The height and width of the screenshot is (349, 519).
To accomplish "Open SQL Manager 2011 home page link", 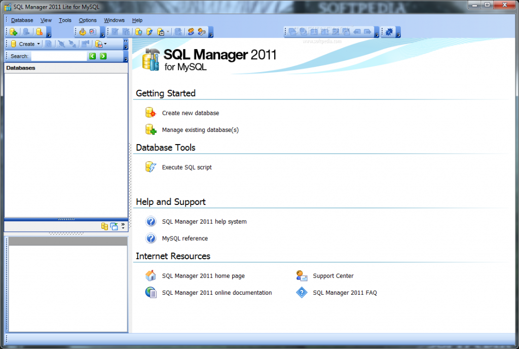I will [203, 276].
